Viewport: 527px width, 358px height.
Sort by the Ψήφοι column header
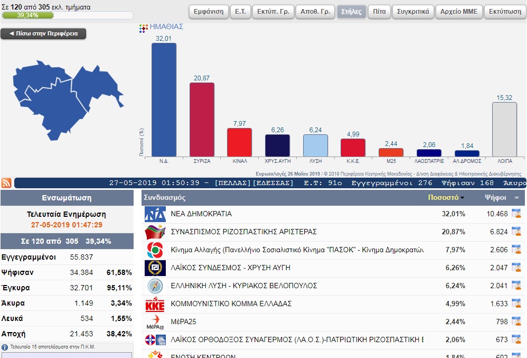[495, 198]
